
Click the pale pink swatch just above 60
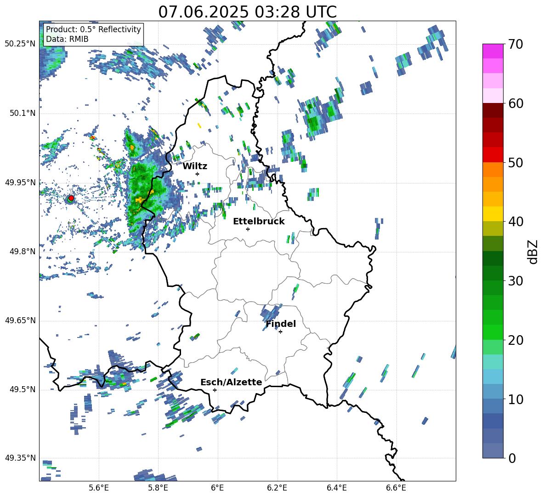[493, 96]
